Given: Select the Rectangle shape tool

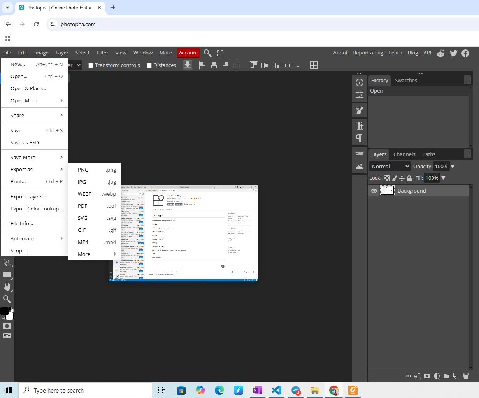Looking at the screenshot, I should 7,275.
